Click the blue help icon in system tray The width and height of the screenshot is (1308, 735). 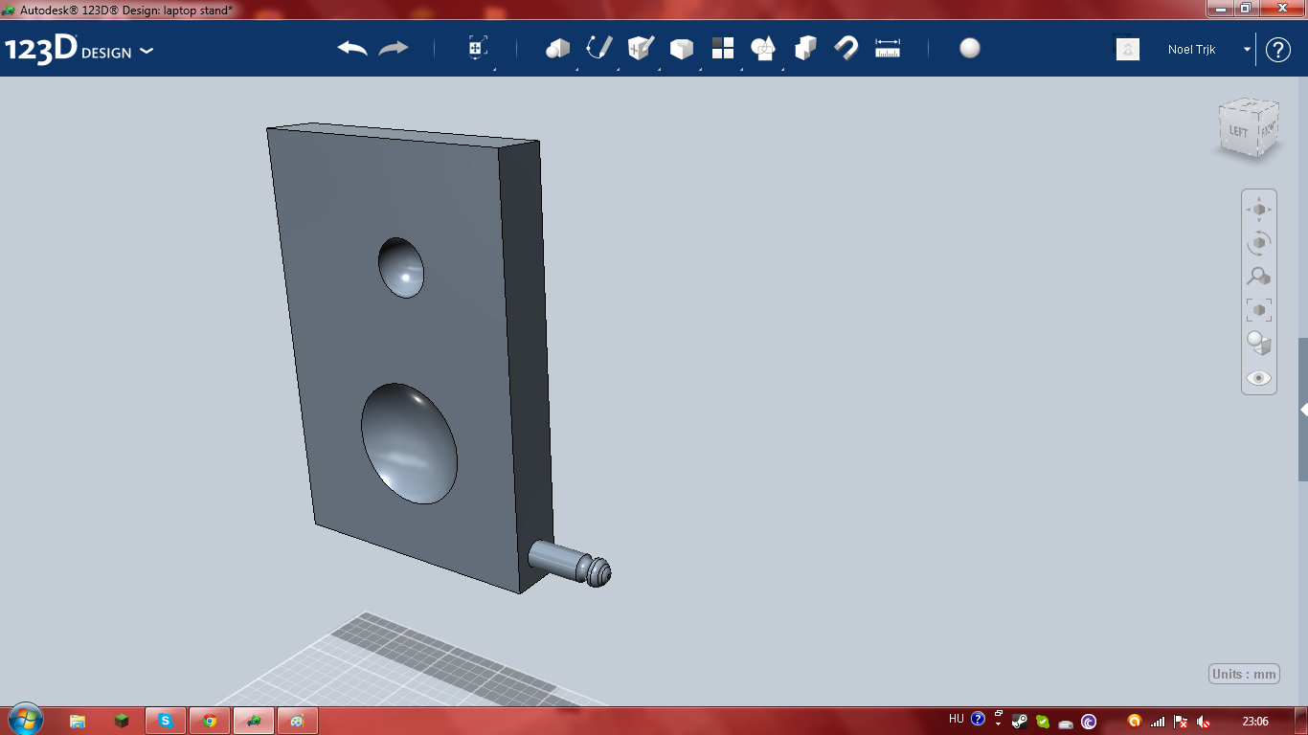click(x=978, y=720)
